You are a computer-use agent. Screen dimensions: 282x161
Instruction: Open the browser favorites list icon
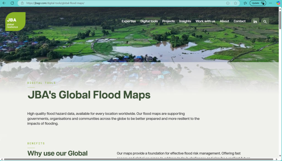[245, 3]
